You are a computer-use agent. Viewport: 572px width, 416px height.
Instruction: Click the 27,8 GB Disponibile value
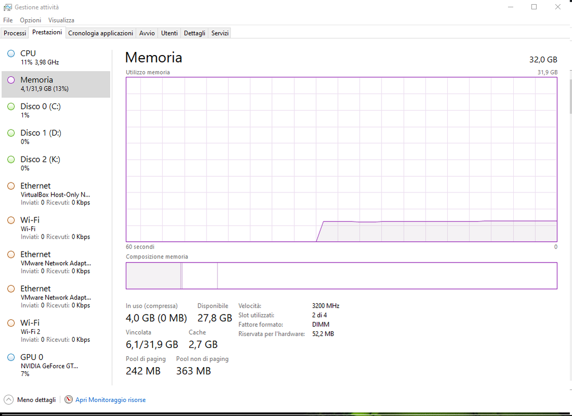coord(214,318)
